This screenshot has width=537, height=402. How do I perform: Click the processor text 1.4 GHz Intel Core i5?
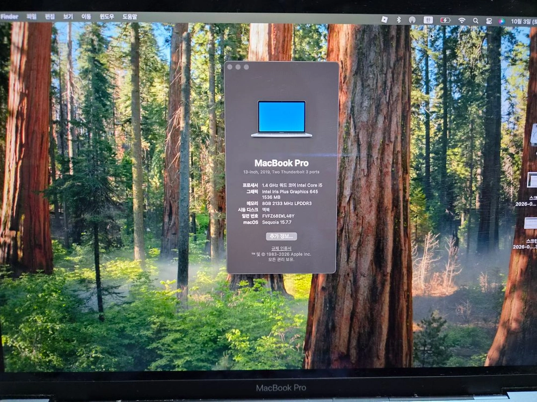(292, 185)
